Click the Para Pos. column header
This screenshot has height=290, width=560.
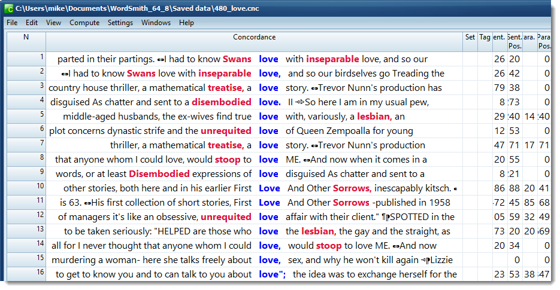[x=544, y=41]
